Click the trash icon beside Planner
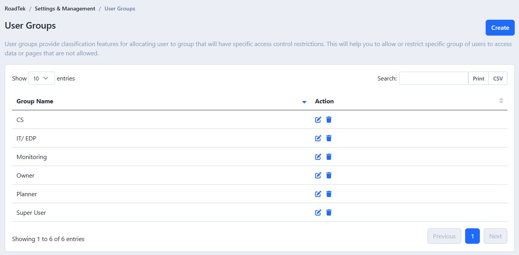519x255 pixels. [x=329, y=194]
